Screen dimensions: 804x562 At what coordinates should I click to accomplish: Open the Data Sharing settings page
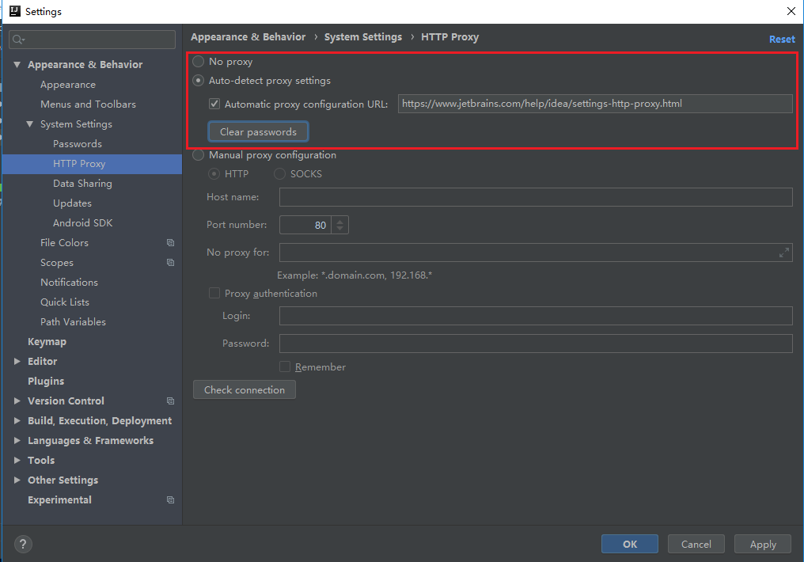point(82,184)
